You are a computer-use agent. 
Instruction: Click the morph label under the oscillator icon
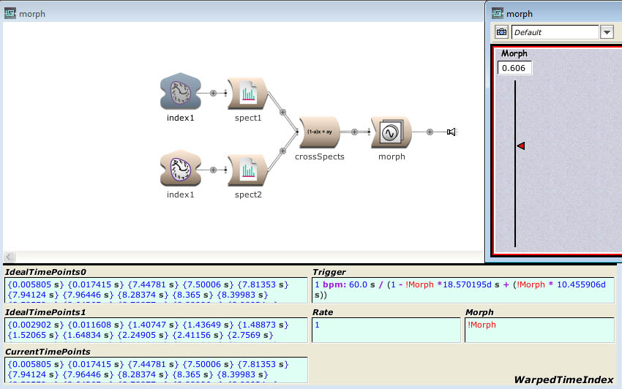coord(391,156)
